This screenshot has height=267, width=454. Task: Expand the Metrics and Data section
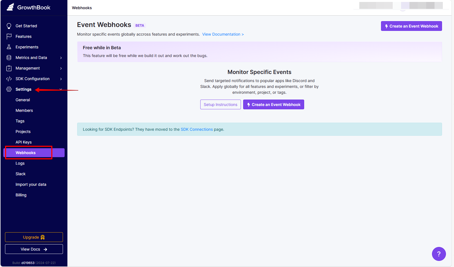(61, 58)
